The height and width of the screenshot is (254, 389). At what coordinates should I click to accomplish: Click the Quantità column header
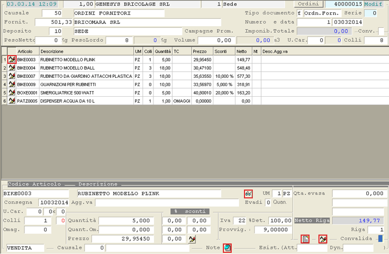(163, 51)
